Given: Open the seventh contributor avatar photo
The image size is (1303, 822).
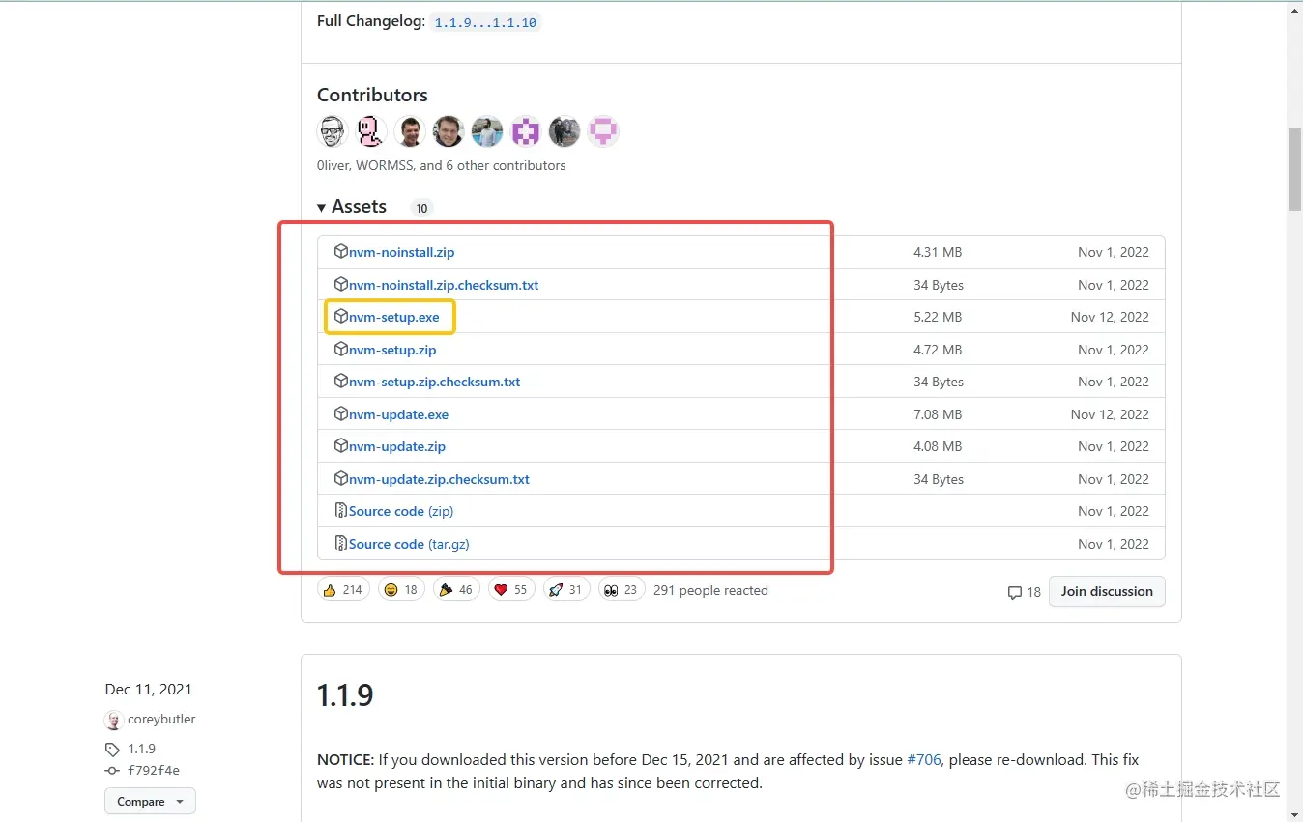Looking at the screenshot, I should tap(565, 131).
